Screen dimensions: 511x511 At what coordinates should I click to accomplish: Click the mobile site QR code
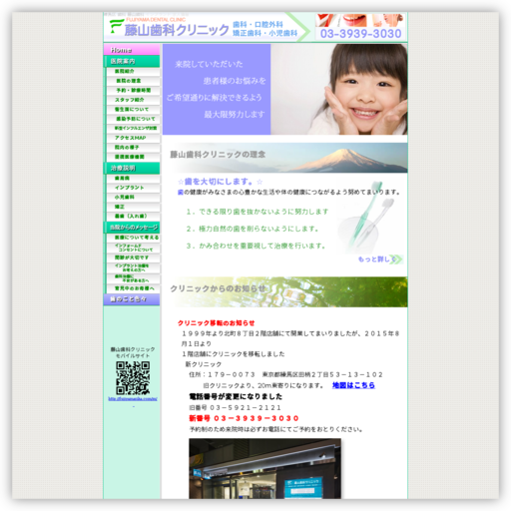133,378
